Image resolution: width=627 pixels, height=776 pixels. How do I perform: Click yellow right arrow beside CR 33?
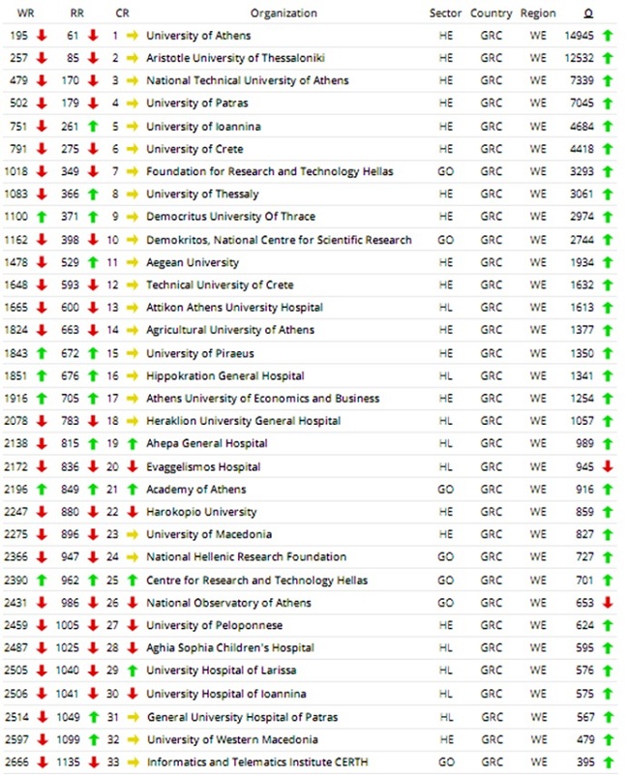[x=134, y=762]
